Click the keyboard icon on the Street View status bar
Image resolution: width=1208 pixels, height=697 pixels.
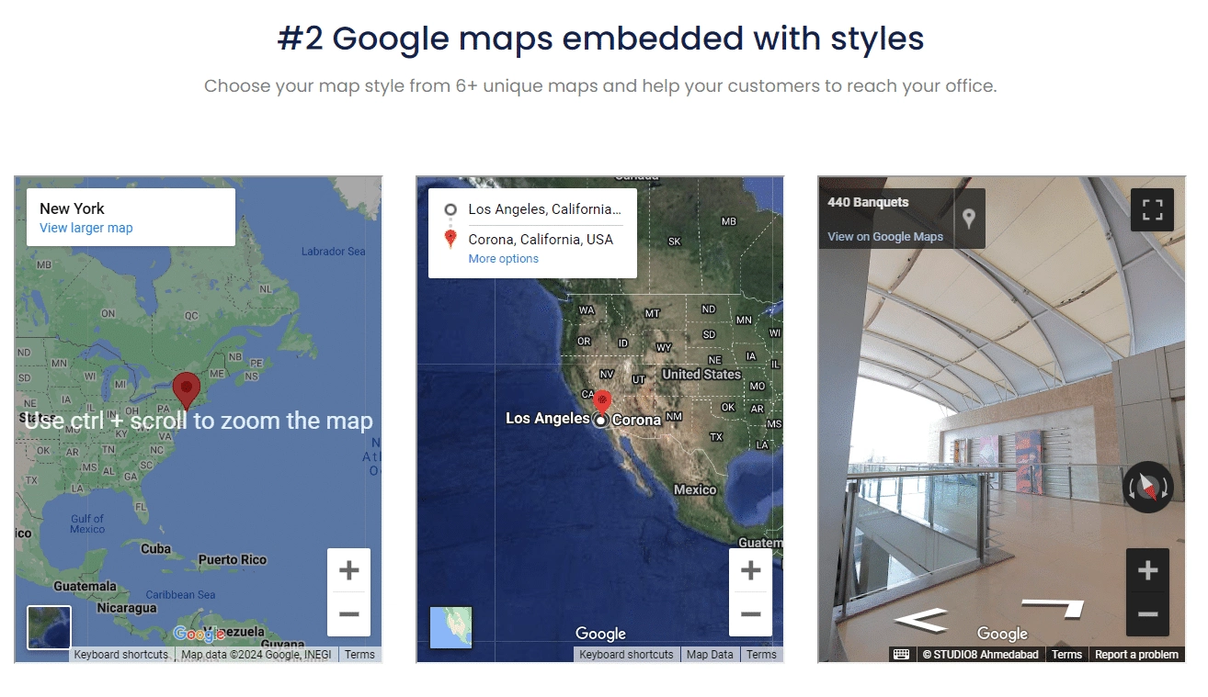coord(899,655)
